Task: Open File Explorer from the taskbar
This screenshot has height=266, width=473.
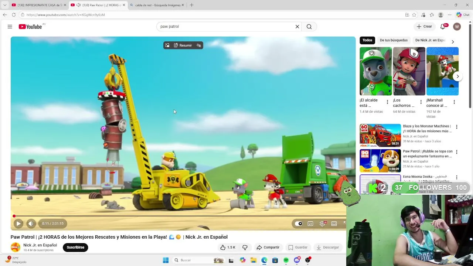Action: [x=253, y=260]
